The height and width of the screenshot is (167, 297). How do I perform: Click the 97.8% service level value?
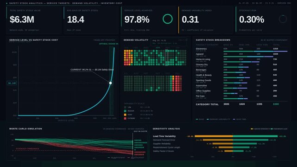[137, 19]
